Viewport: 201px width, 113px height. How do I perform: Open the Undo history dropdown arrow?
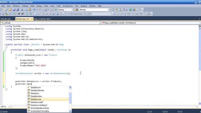[x=37, y=10]
